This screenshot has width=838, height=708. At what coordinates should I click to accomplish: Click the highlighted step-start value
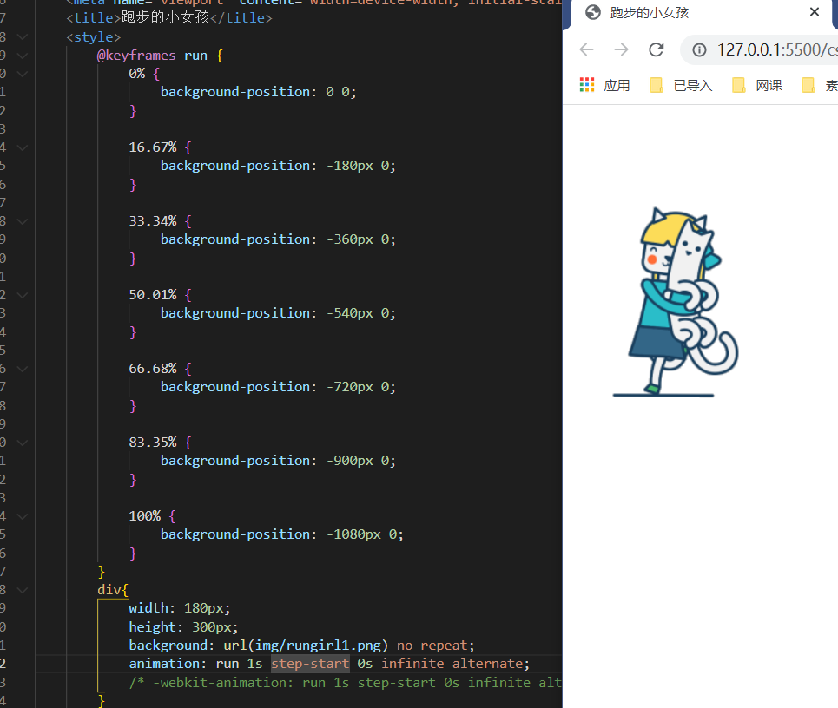coord(310,664)
